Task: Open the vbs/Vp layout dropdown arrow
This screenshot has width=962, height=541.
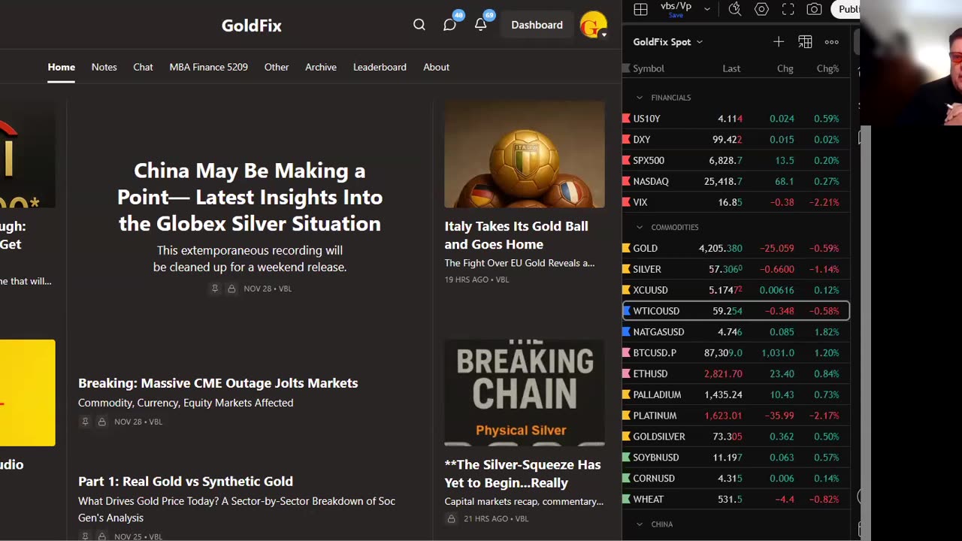Action: tap(707, 9)
